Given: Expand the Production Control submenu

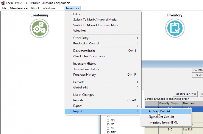Looking at the screenshot, I should tap(103, 43).
